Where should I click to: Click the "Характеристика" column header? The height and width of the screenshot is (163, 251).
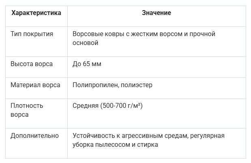click(36, 13)
